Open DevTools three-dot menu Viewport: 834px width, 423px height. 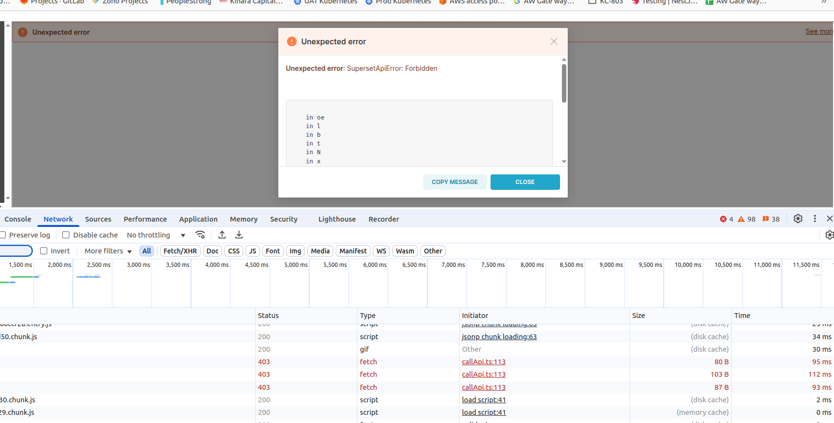pyautogui.click(x=815, y=219)
